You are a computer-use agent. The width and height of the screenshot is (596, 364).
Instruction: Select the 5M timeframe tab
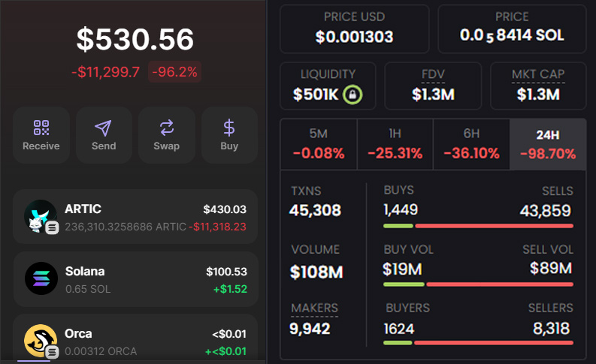pyautogui.click(x=319, y=144)
